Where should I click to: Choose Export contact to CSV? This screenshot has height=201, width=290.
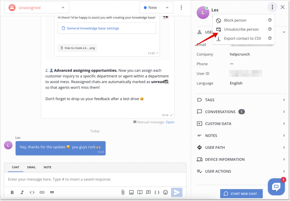click(x=242, y=39)
